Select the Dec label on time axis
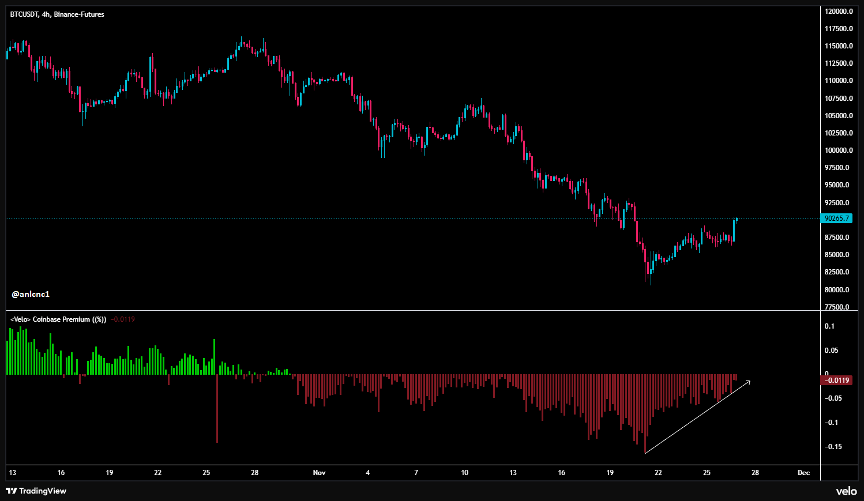Viewport: 864px width, 501px height. (803, 473)
